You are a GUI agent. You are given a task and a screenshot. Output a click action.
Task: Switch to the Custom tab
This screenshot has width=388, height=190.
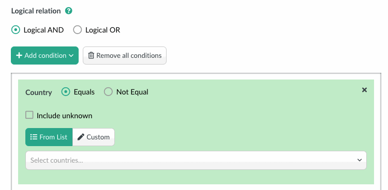tap(94, 137)
